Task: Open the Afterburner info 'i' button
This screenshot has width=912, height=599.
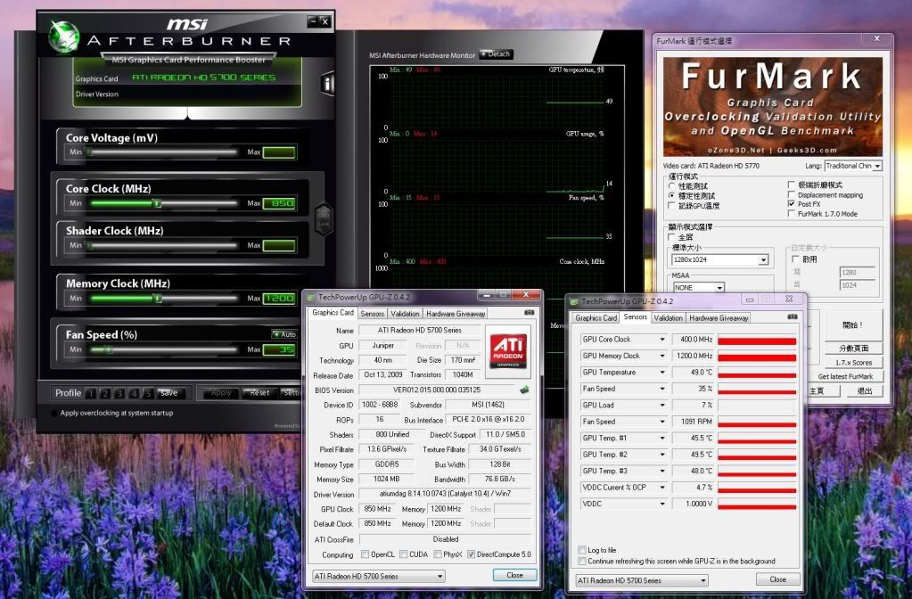Action: 328,84
